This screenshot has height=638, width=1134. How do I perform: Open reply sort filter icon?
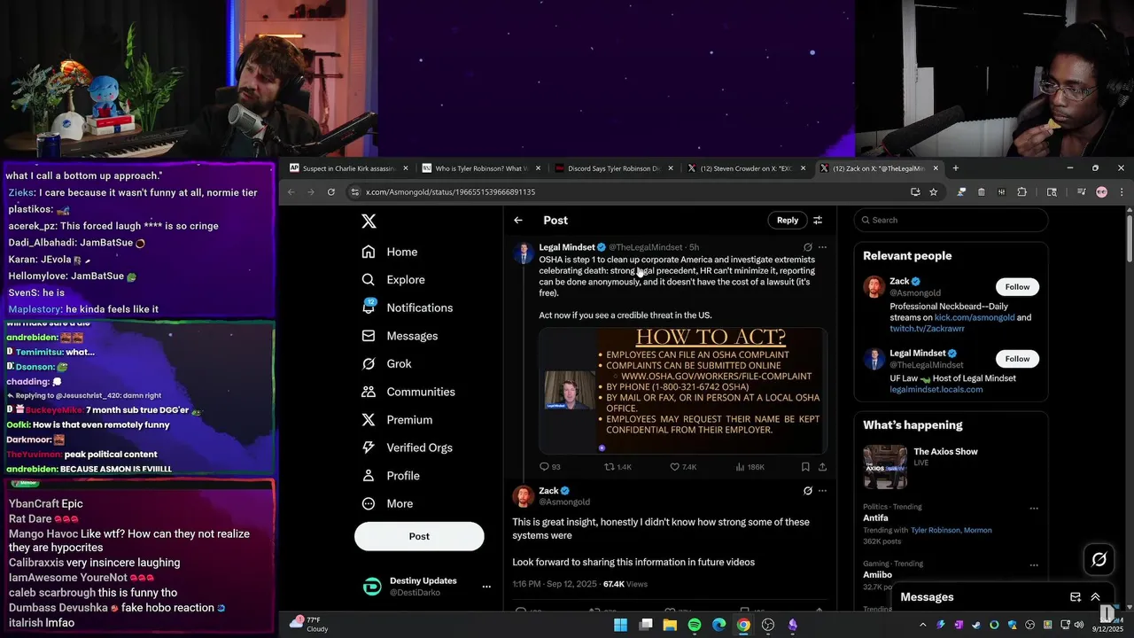[x=818, y=221]
